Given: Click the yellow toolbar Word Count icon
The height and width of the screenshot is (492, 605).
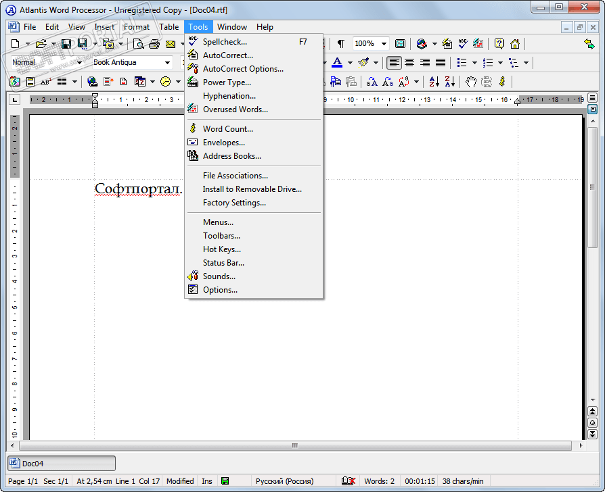Looking at the screenshot, I should click(502, 82).
